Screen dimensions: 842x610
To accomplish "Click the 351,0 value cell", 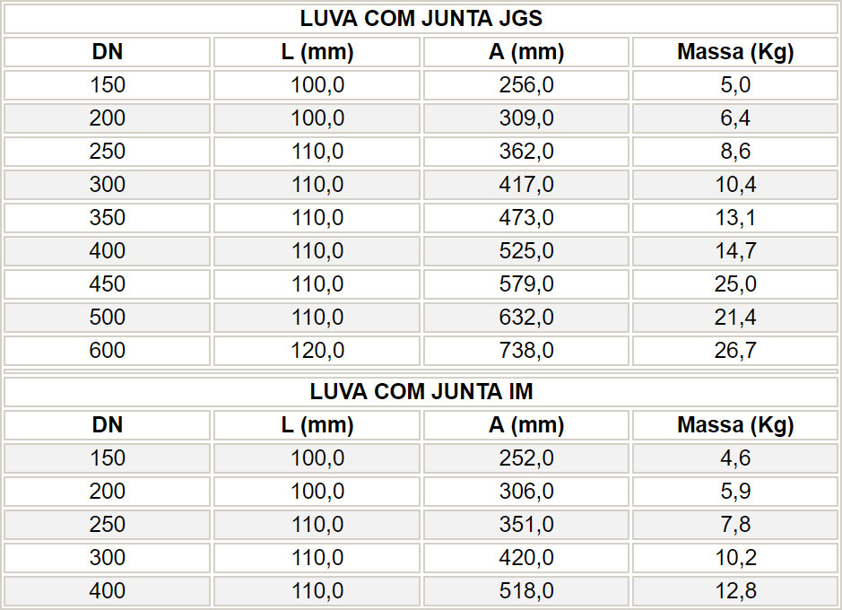I will pyautogui.click(x=526, y=525).
